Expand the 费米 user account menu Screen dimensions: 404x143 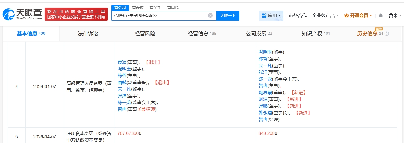(x=395, y=16)
